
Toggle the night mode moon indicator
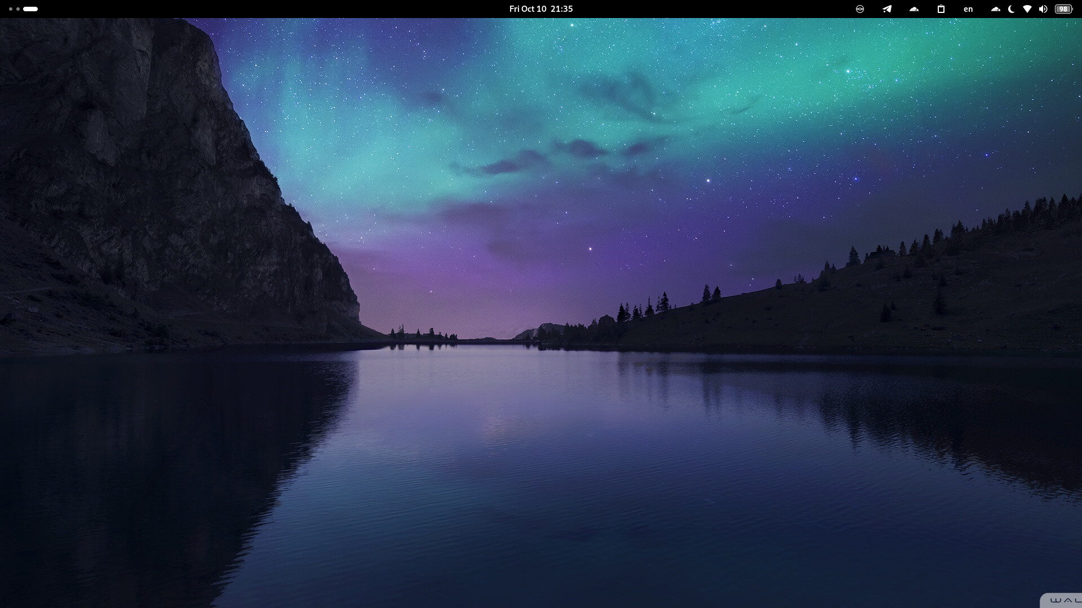coord(1012,9)
